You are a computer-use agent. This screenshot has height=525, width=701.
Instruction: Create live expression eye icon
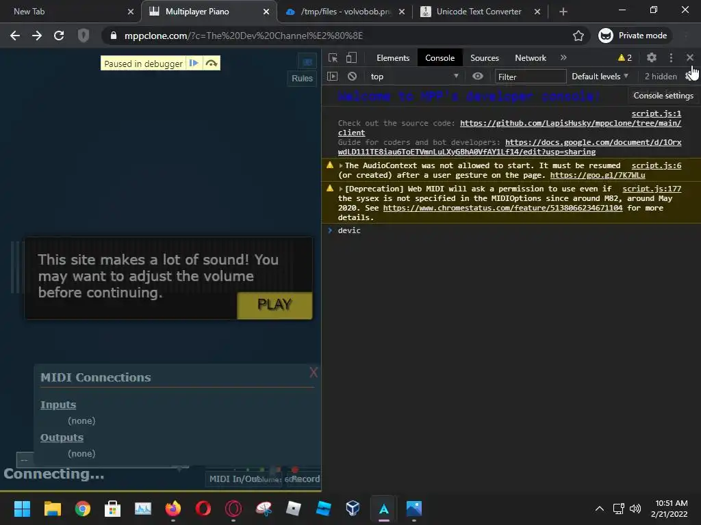coord(477,77)
